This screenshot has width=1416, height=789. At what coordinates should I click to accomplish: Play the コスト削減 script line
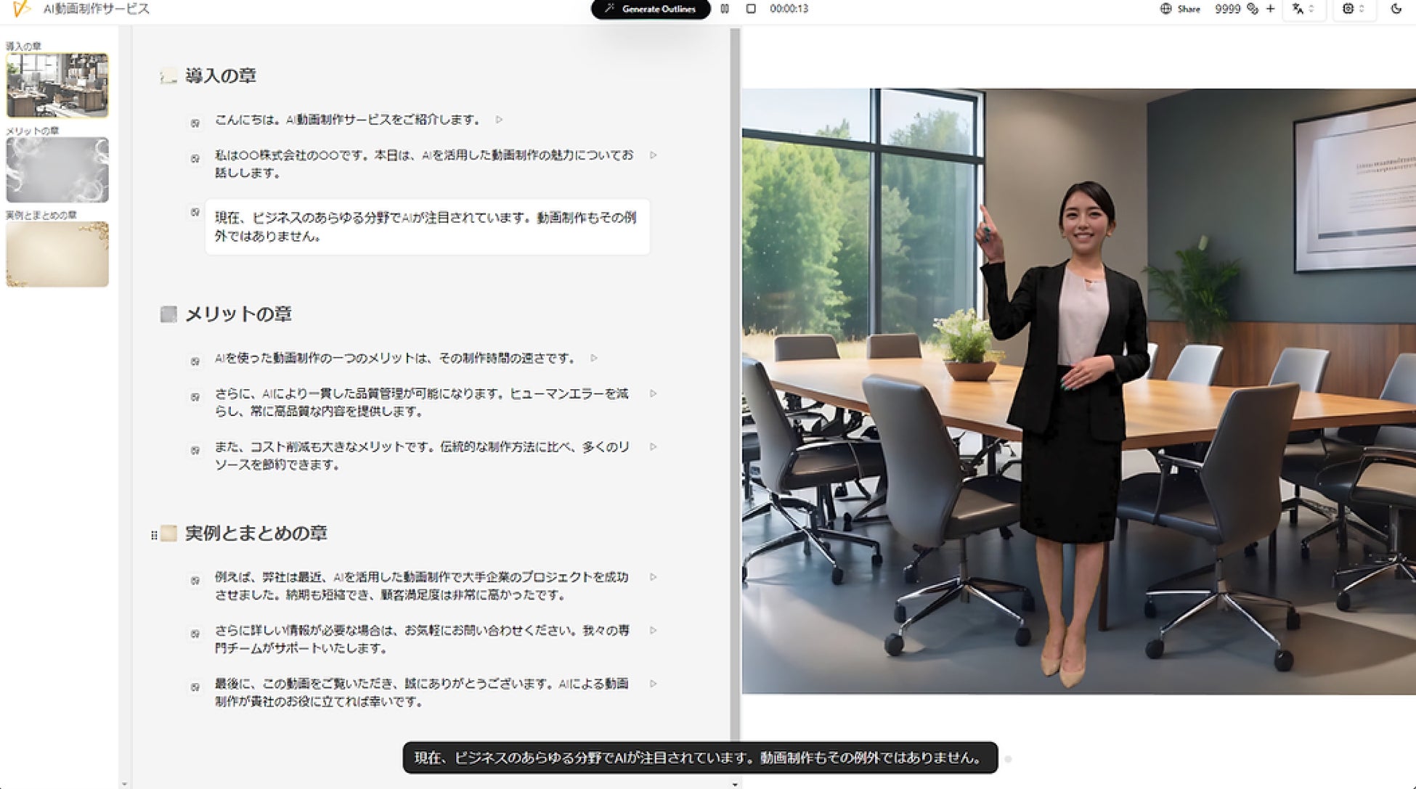[x=653, y=447]
